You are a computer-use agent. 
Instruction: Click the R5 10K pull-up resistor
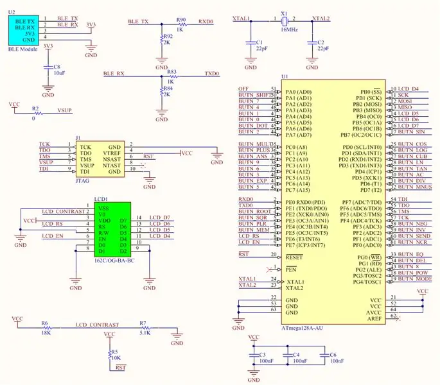click(x=110, y=355)
